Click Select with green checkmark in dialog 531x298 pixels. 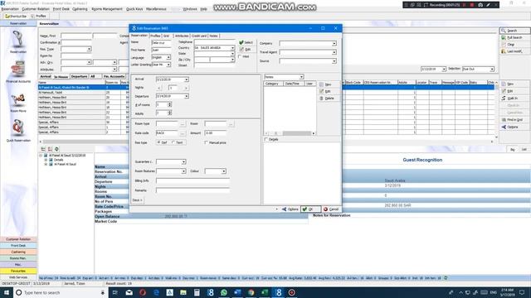(246, 42)
